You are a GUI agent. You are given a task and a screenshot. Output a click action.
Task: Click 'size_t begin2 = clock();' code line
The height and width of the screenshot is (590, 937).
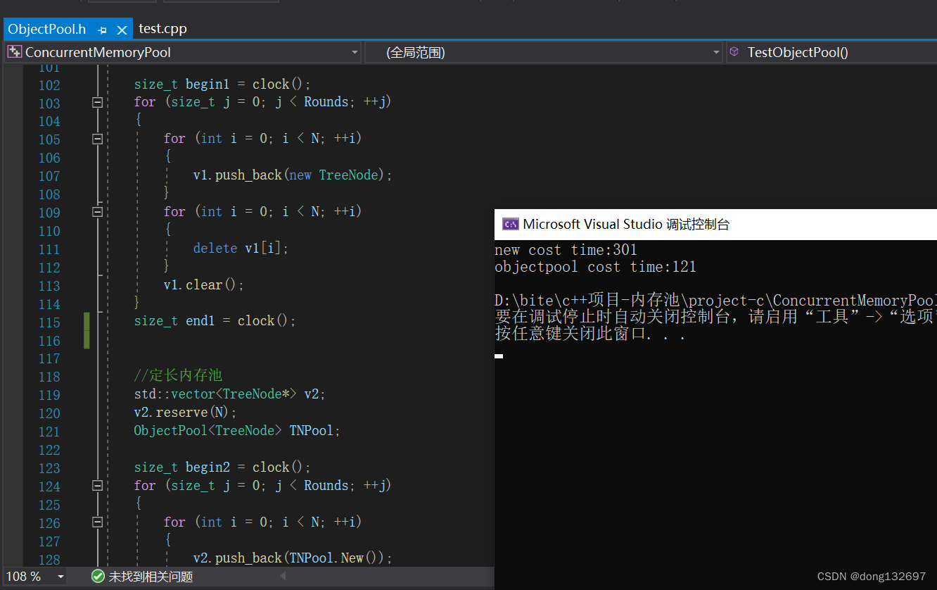tap(222, 467)
